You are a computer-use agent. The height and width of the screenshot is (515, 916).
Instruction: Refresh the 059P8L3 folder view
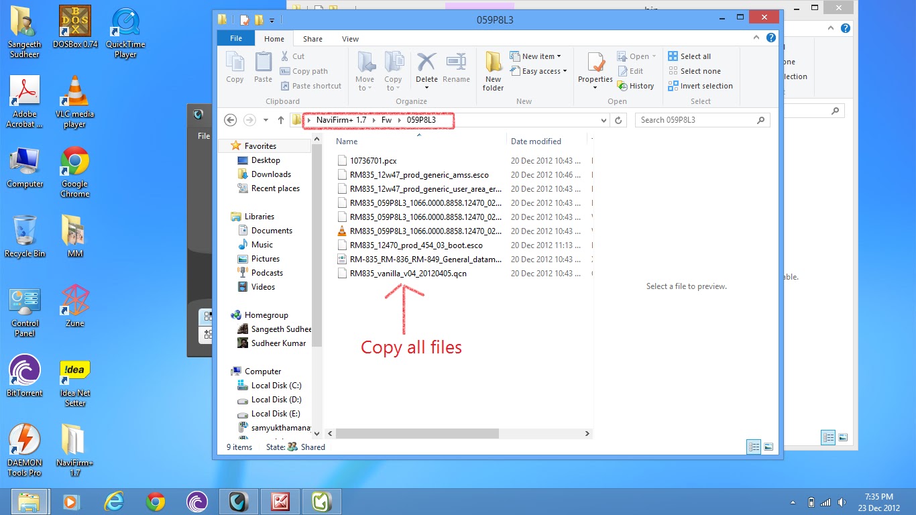pyautogui.click(x=619, y=120)
